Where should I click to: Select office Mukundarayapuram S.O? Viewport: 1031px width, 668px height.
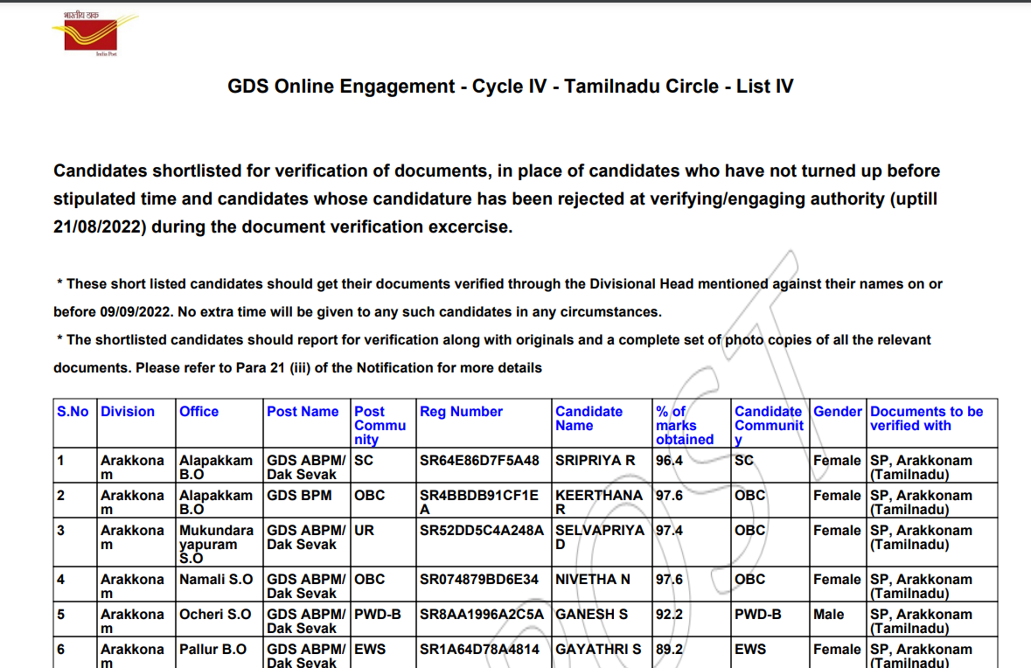click(x=216, y=545)
